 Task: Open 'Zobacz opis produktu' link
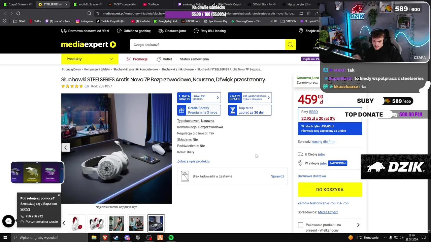pyautogui.click(x=193, y=161)
